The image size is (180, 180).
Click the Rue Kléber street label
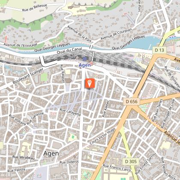pyautogui.click(x=105, y=108)
